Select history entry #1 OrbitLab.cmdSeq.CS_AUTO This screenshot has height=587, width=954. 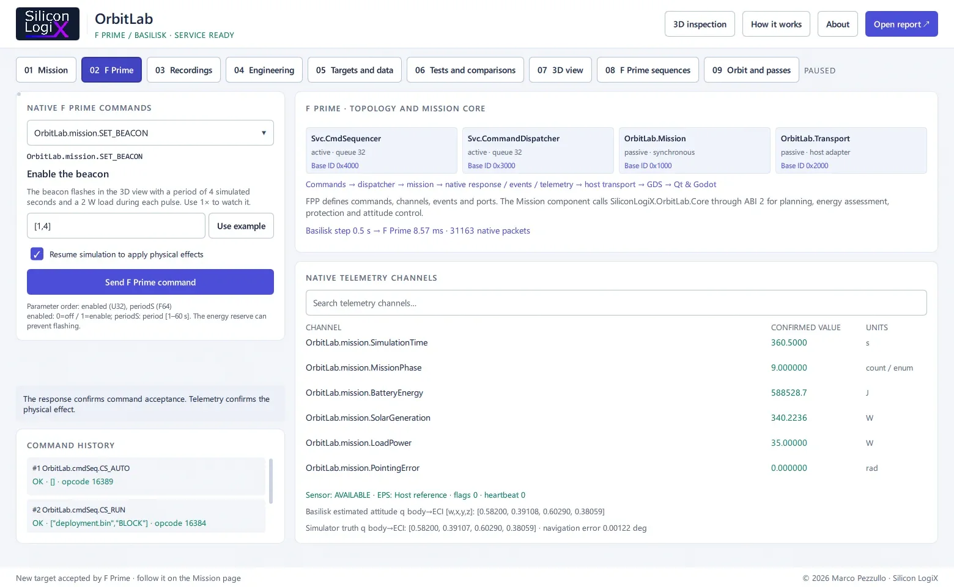coord(146,475)
